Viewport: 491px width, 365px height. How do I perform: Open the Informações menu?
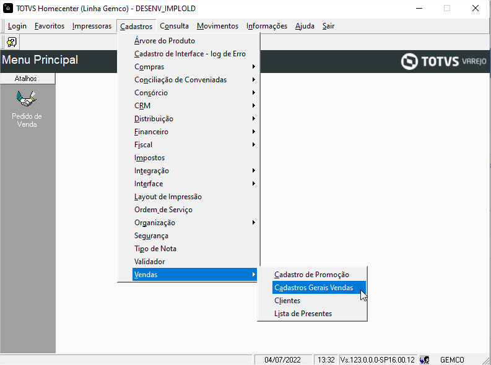coord(267,26)
